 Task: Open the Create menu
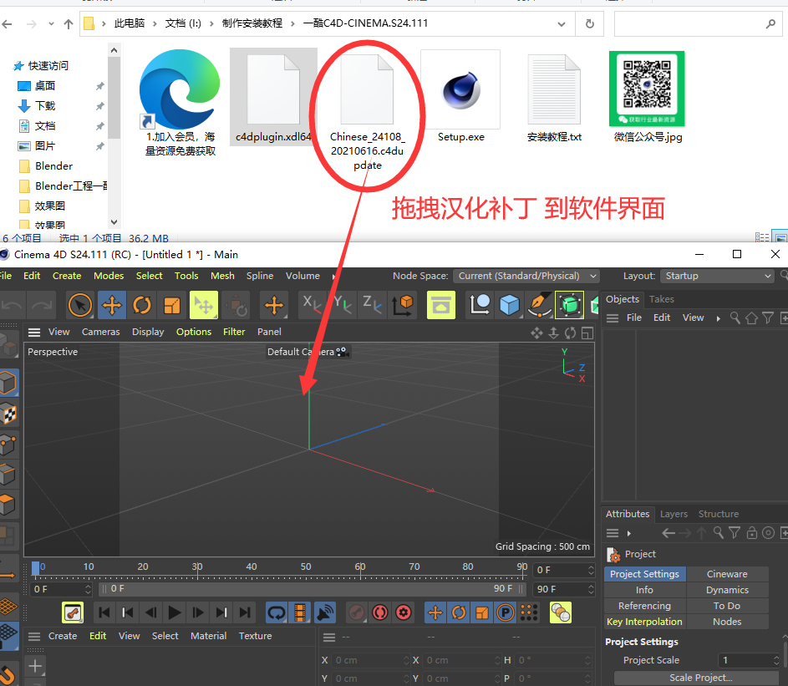[67, 276]
